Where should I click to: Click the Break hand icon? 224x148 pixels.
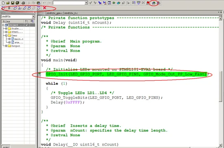pyautogui.click(x=9, y=8)
